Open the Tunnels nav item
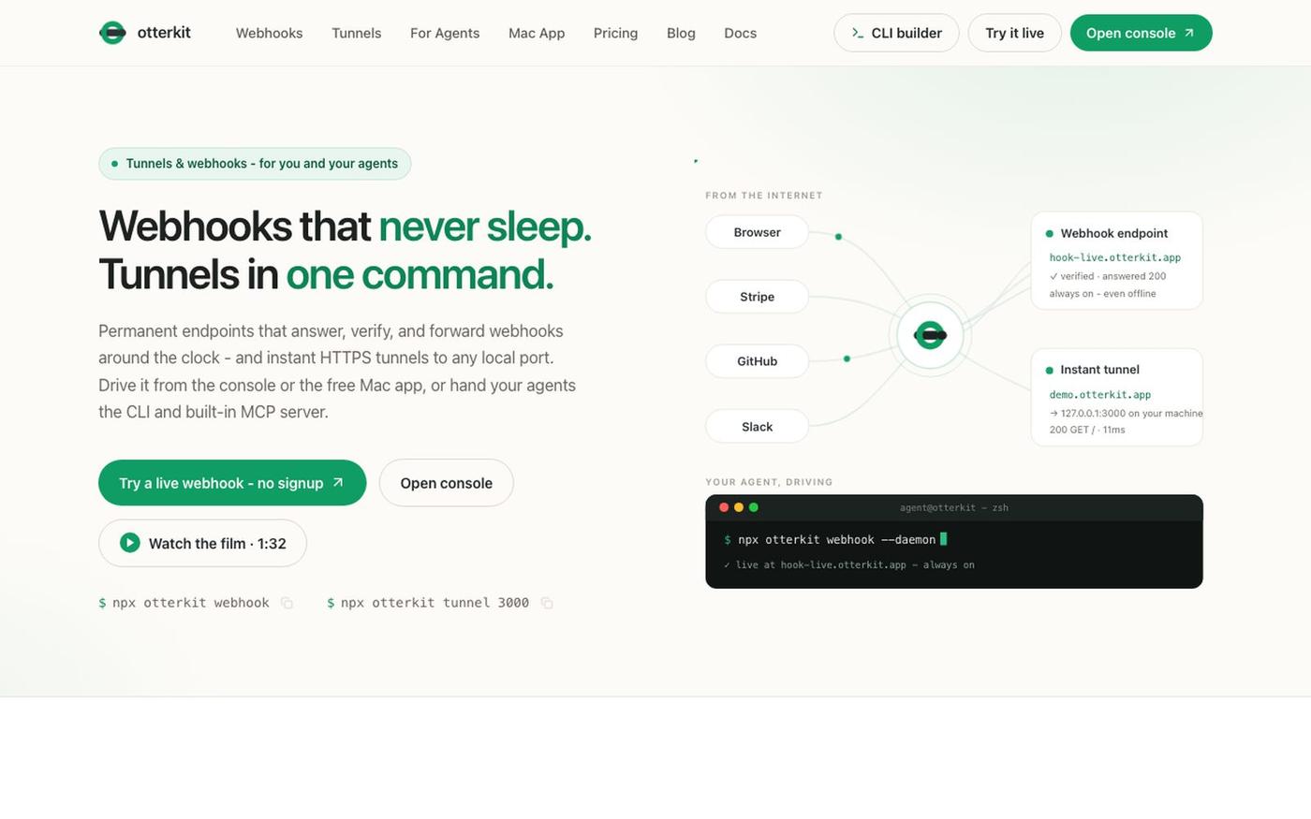 [x=356, y=33]
